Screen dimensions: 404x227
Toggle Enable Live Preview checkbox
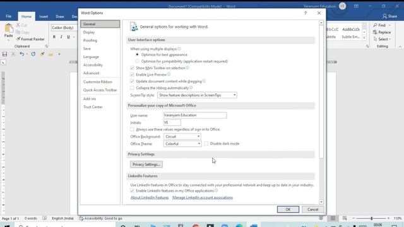point(132,74)
